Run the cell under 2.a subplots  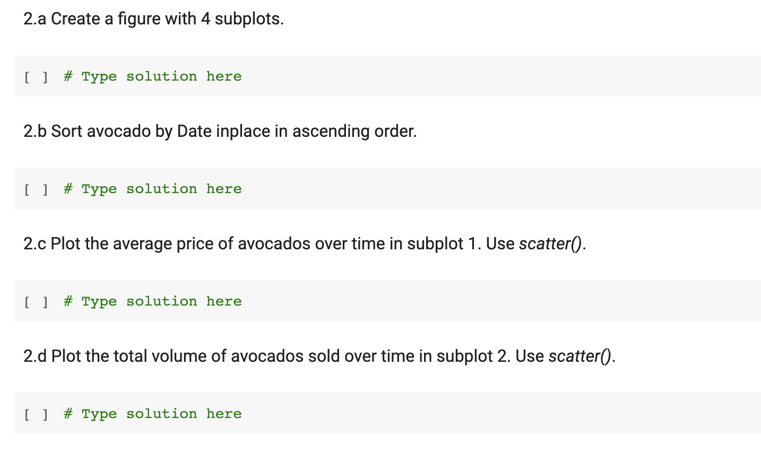pyautogui.click(x=36, y=77)
